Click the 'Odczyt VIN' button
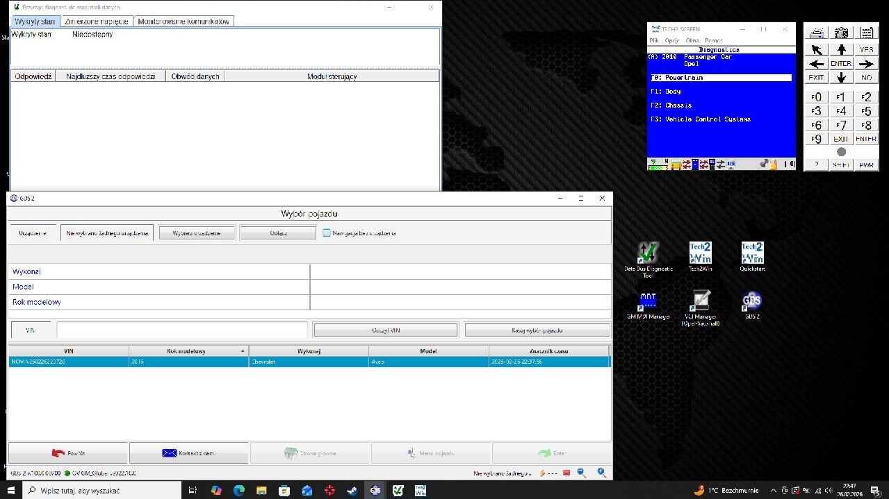The image size is (889, 499). pos(385,330)
